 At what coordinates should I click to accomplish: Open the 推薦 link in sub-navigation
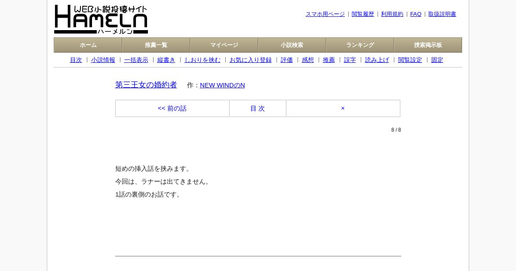coord(329,60)
